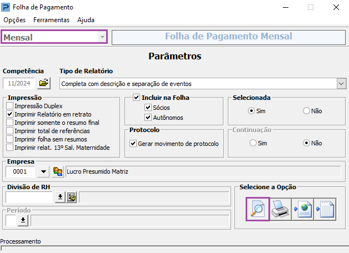Check Imprimir somente o resumo final

coord(10,123)
